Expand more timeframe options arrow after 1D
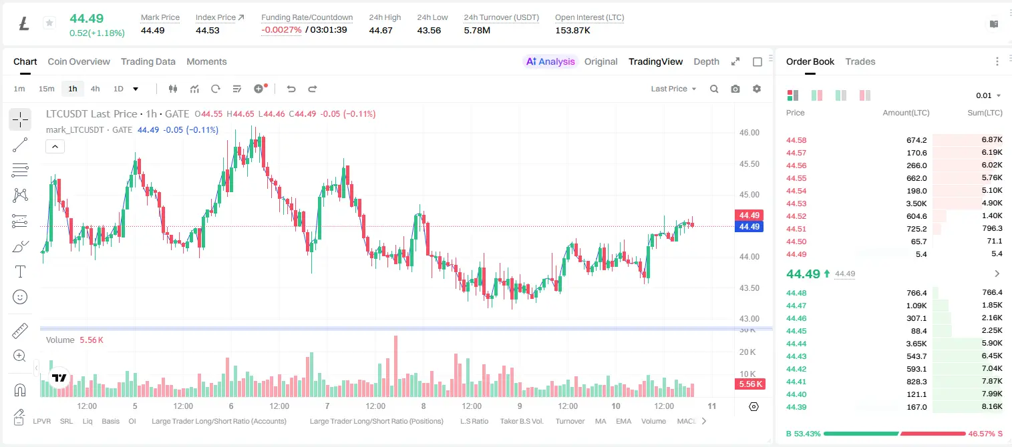Viewport: 1012px width, 447px height. (136, 89)
